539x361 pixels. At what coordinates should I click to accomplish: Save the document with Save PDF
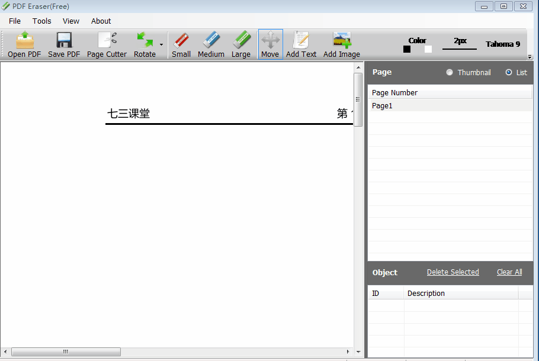64,44
